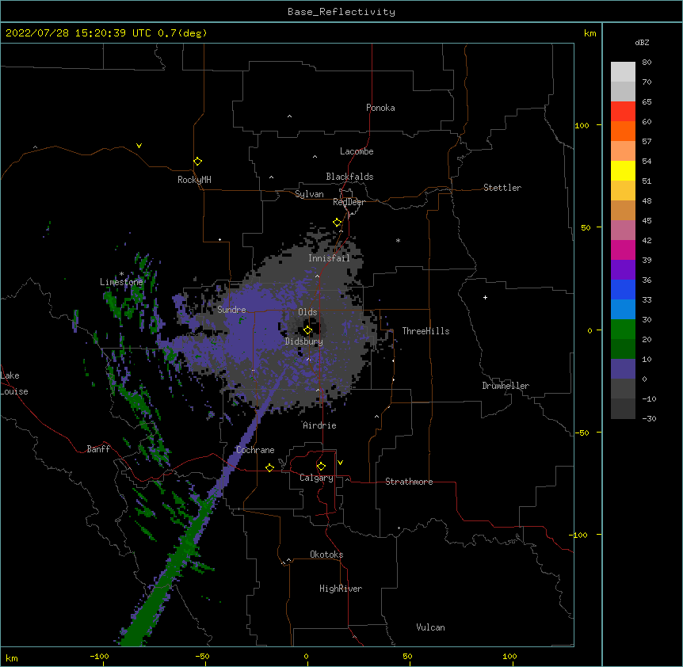Viewport: 683px width, 667px height.
Task: Pick the violet purple swatch in legend
Action: click(x=623, y=269)
